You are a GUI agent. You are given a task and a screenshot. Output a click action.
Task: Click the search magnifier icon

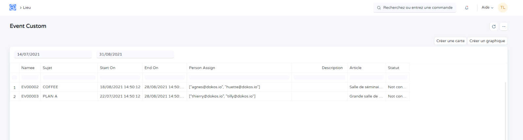pyautogui.click(x=379, y=8)
